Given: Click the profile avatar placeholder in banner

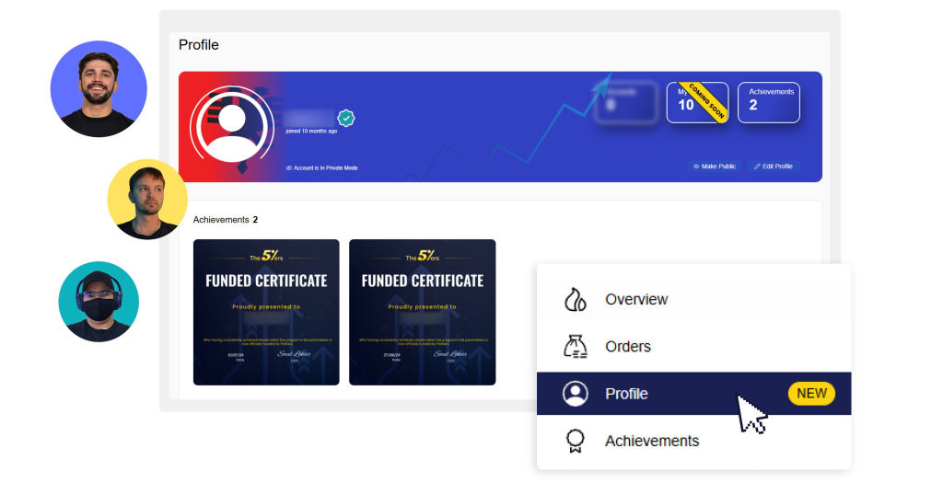Looking at the screenshot, I should (x=232, y=124).
